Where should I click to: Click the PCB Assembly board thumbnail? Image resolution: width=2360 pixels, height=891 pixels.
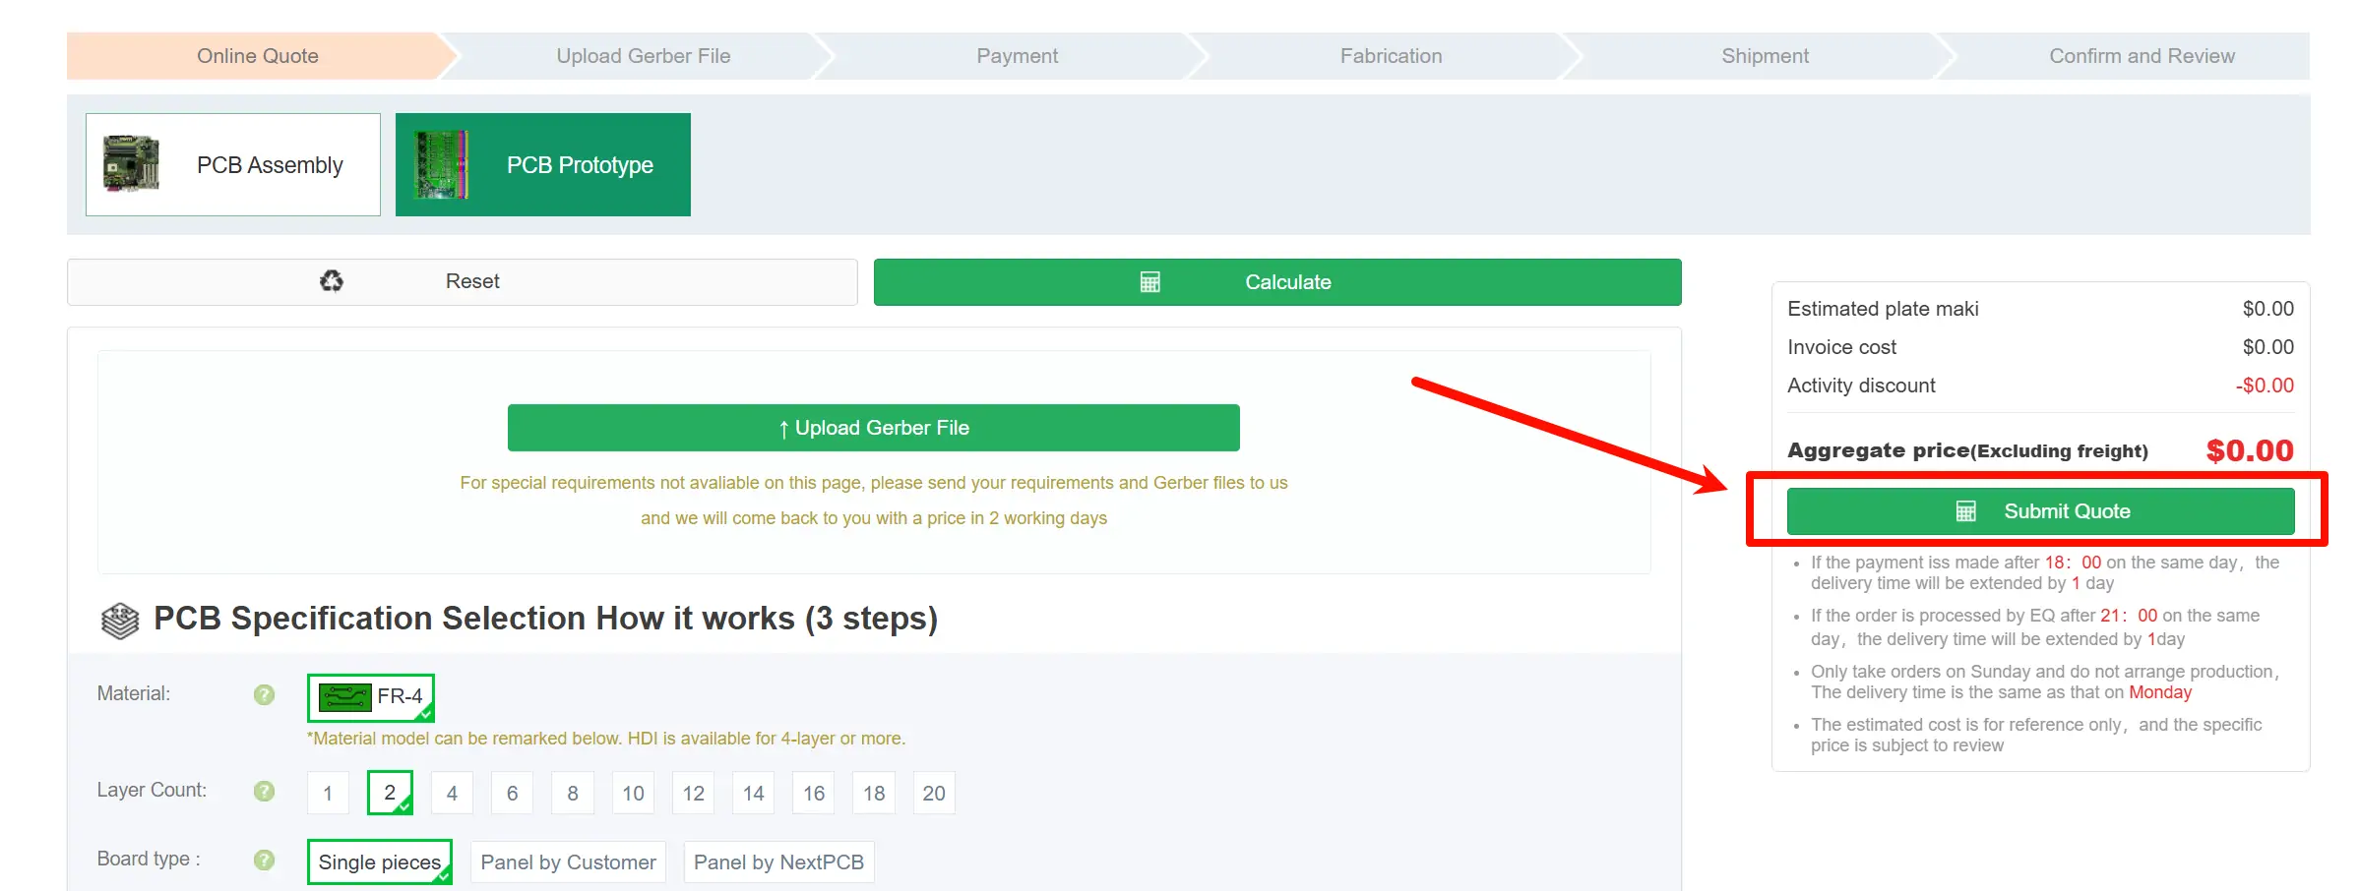[x=131, y=164]
